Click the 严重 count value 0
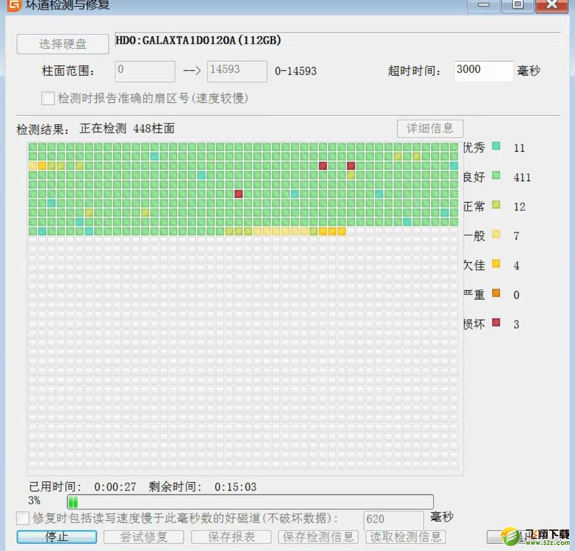 tap(516, 295)
